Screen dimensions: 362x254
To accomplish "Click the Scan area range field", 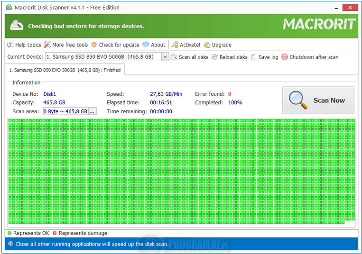I will coord(65,111).
